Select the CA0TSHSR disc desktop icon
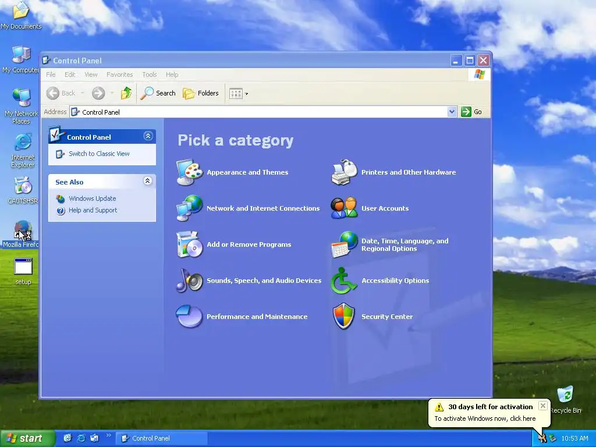Image resolution: width=596 pixels, height=447 pixels. click(x=23, y=190)
